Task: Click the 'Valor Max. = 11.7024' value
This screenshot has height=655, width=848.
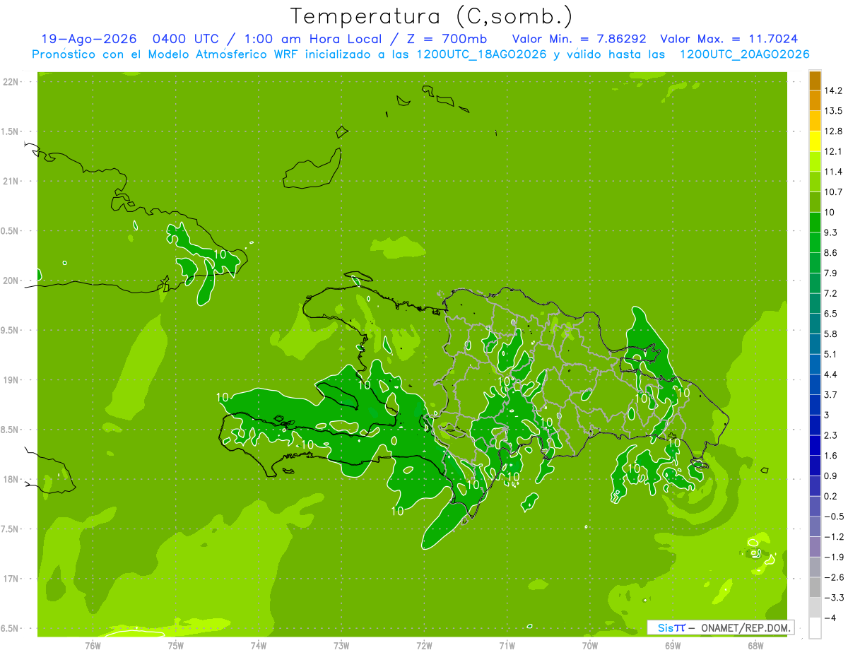Action: point(729,40)
